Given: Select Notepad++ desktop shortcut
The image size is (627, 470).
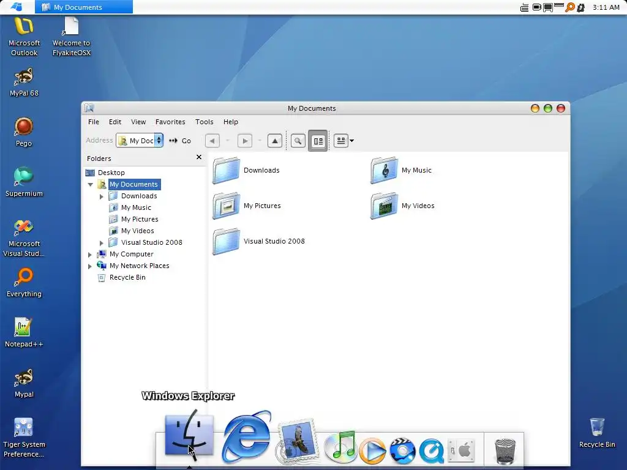Looking at the screenshot, I should tap(24, 332).
